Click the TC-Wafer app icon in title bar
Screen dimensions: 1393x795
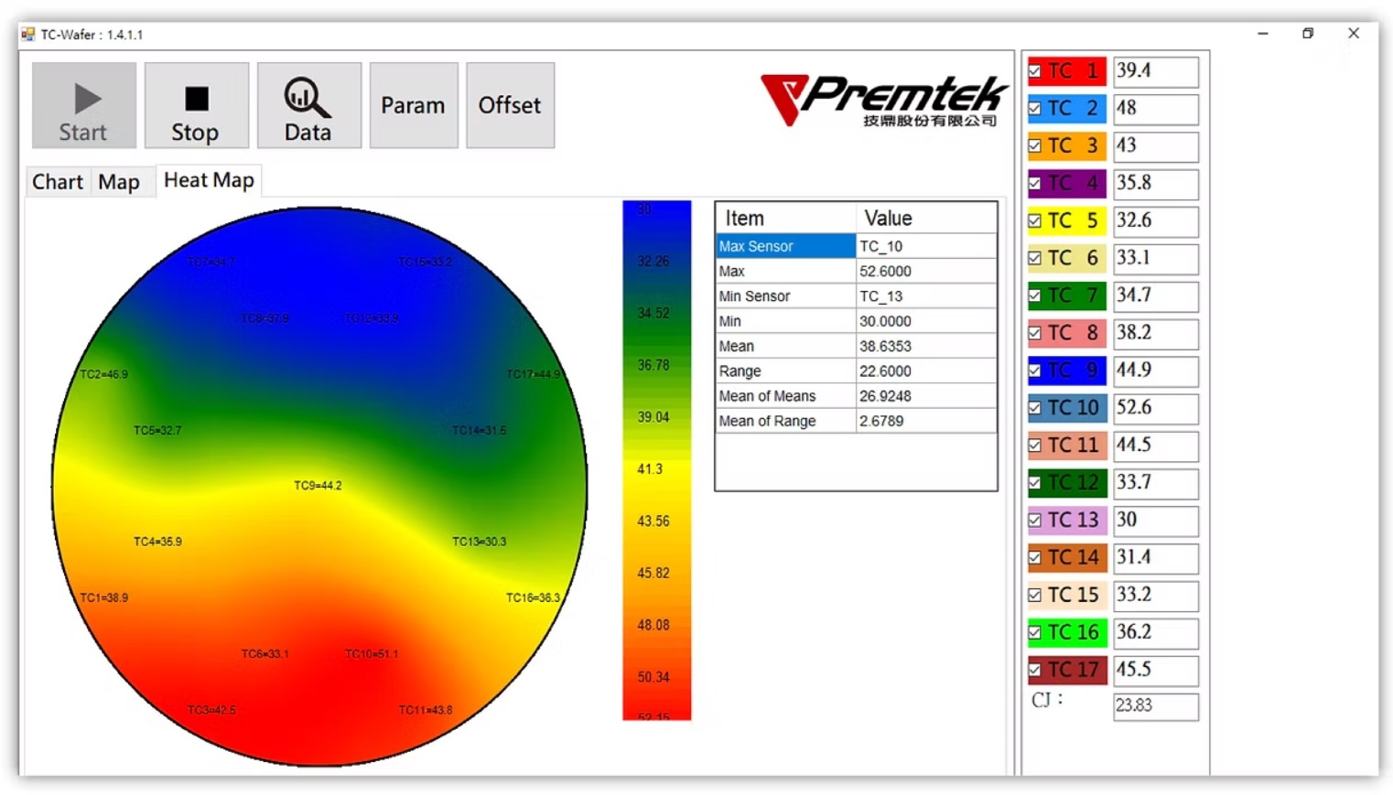pyautogui.click(x=28, y=35)
